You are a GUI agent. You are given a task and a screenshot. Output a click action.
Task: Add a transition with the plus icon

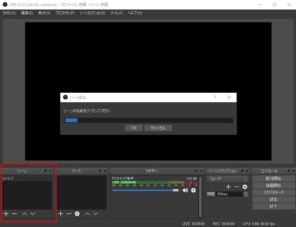[228, 187]
